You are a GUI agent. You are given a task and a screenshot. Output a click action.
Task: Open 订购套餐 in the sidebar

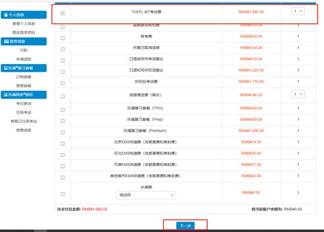24,77
